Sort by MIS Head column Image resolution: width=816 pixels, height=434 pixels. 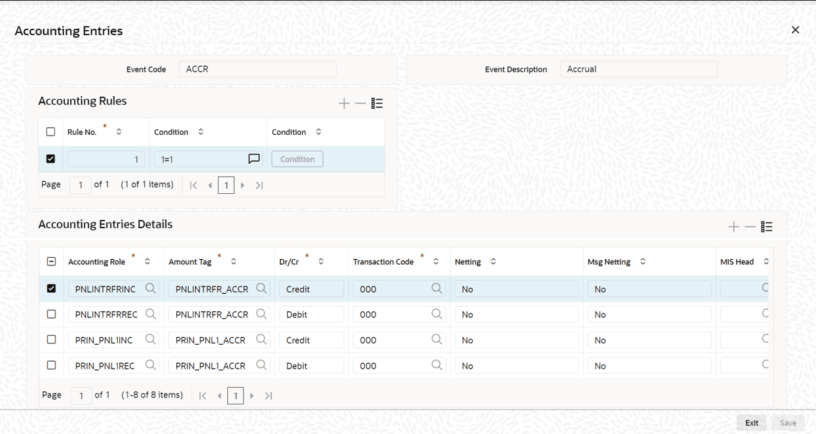pos(766,261)
